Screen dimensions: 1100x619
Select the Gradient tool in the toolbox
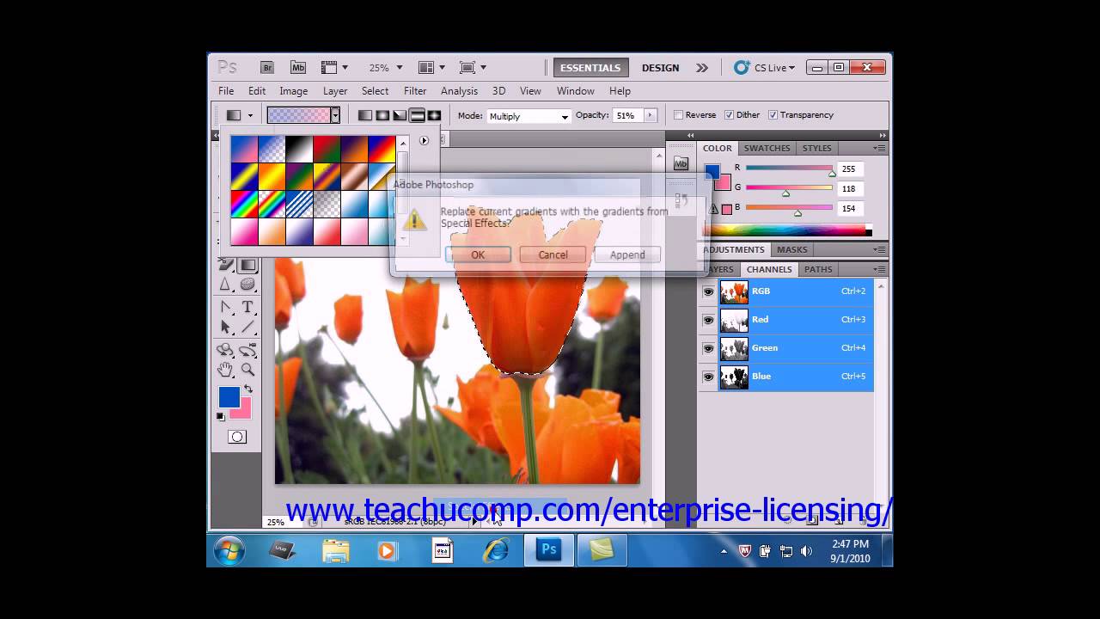247,265
